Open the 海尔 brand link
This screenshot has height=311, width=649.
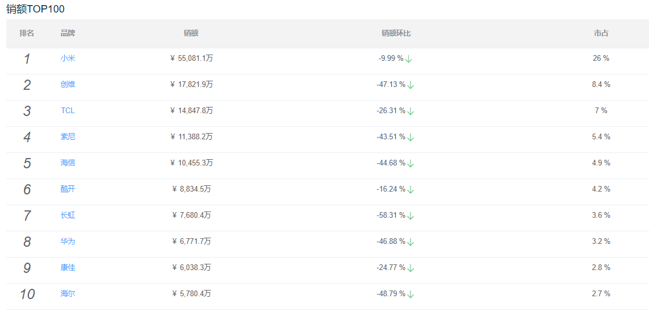pos(68,294)
